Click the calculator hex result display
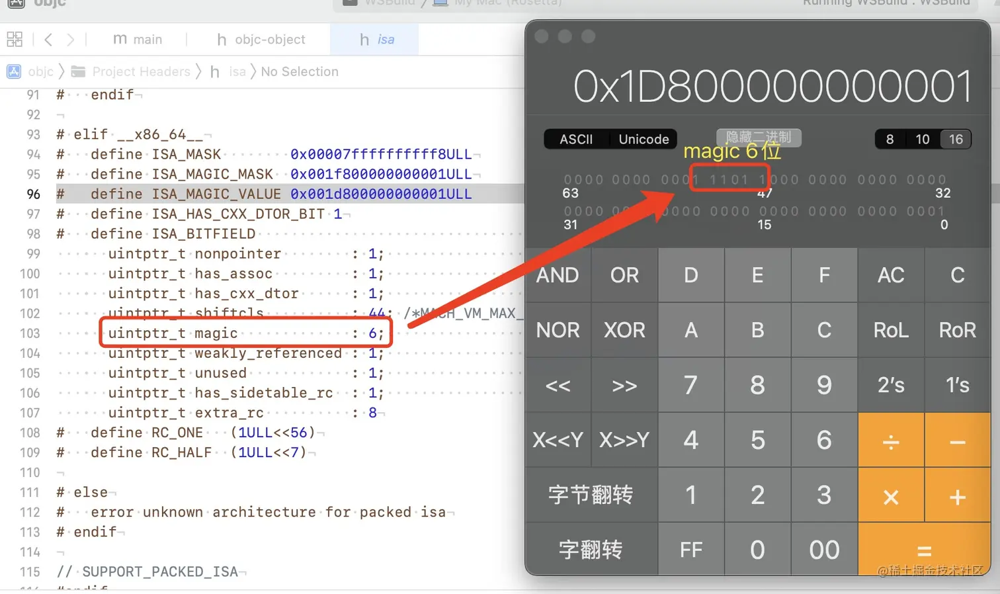The height and width of the screenshot is (594, 1000). 772,86
